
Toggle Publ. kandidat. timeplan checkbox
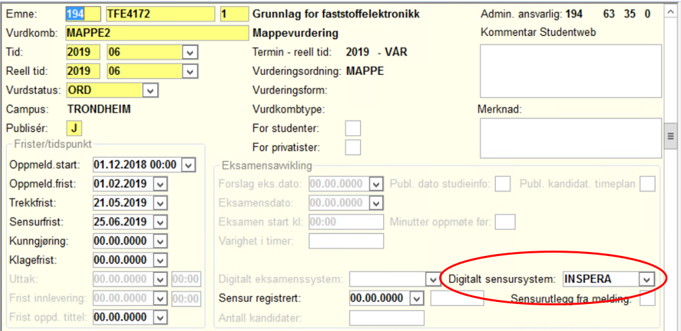pos(647,184)
